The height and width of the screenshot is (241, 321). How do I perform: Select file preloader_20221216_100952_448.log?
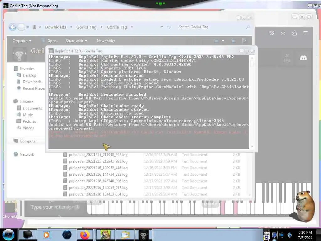click(95, 168)
